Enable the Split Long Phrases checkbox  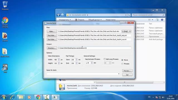[105, 59]
